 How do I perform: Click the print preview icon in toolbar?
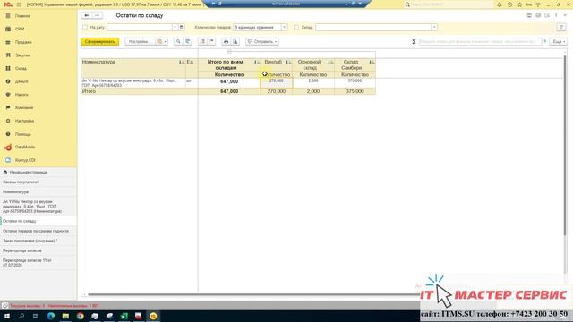click(x=235, y=42)
